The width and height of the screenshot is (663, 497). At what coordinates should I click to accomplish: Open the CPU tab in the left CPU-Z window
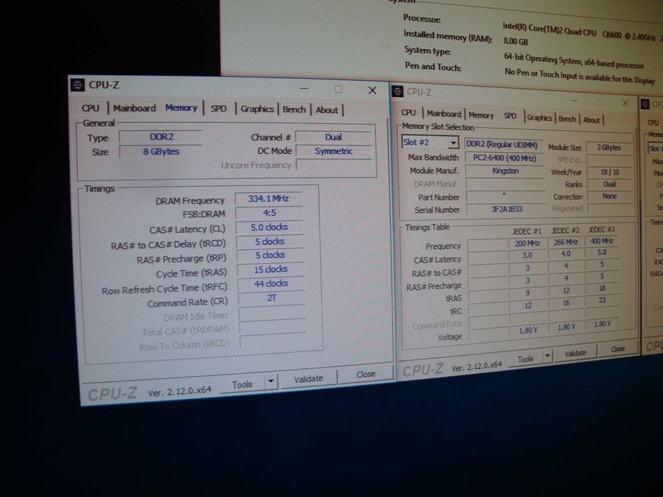click(90, 108)
